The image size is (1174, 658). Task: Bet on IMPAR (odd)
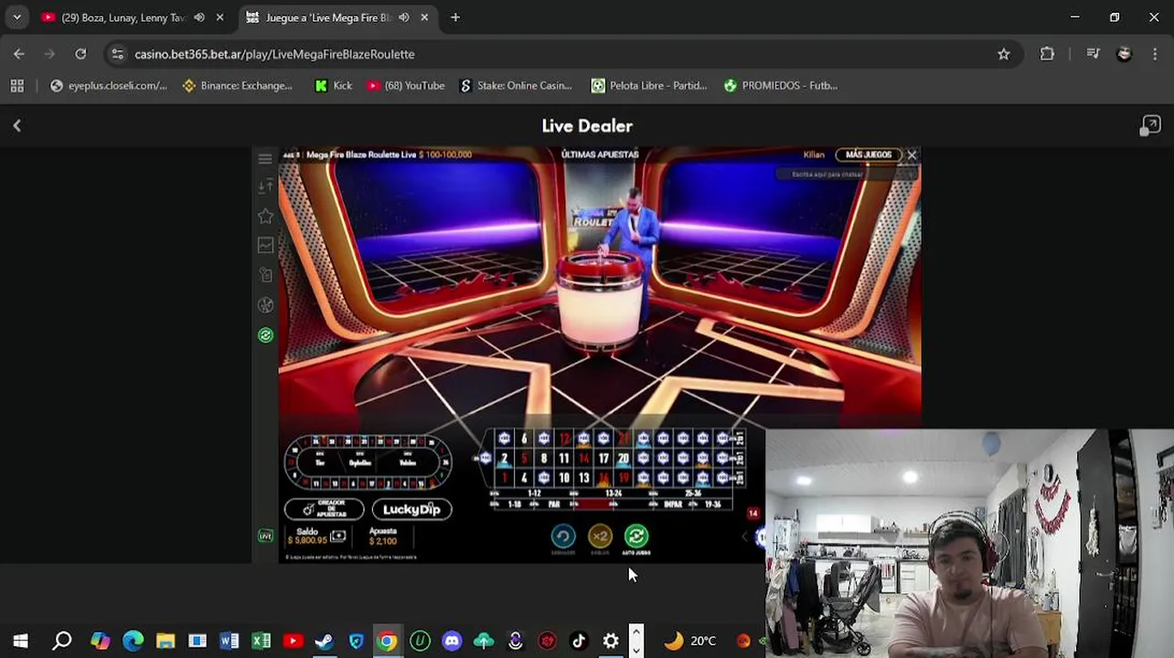point(673,504)
